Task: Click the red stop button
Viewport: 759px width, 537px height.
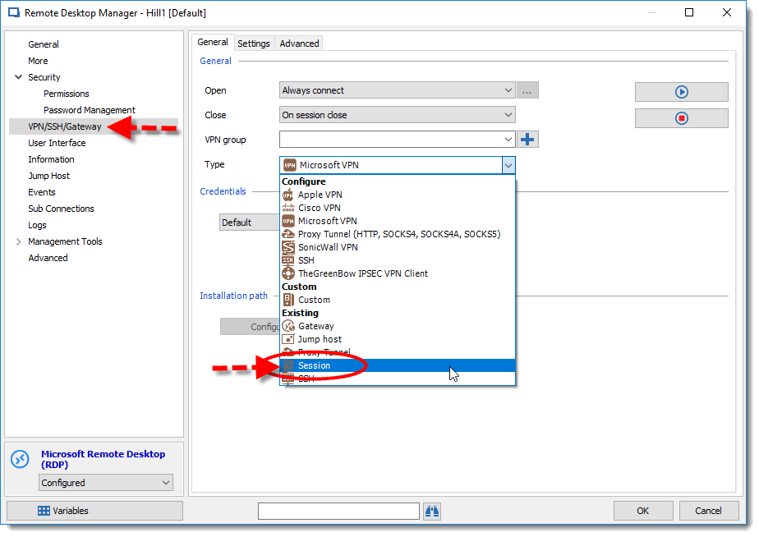Action: click(x=680, y=117)
